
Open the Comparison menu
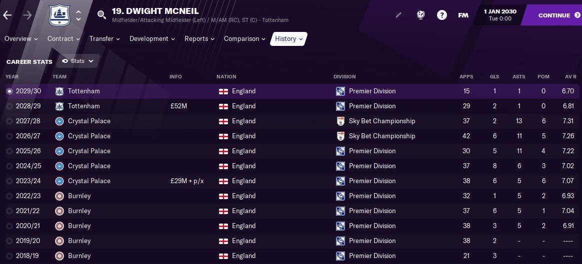pos(244,39)
